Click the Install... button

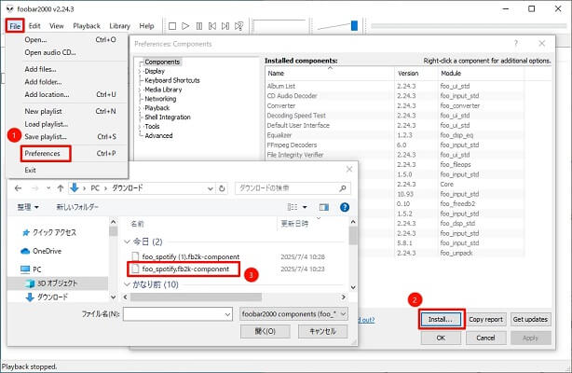441,319
